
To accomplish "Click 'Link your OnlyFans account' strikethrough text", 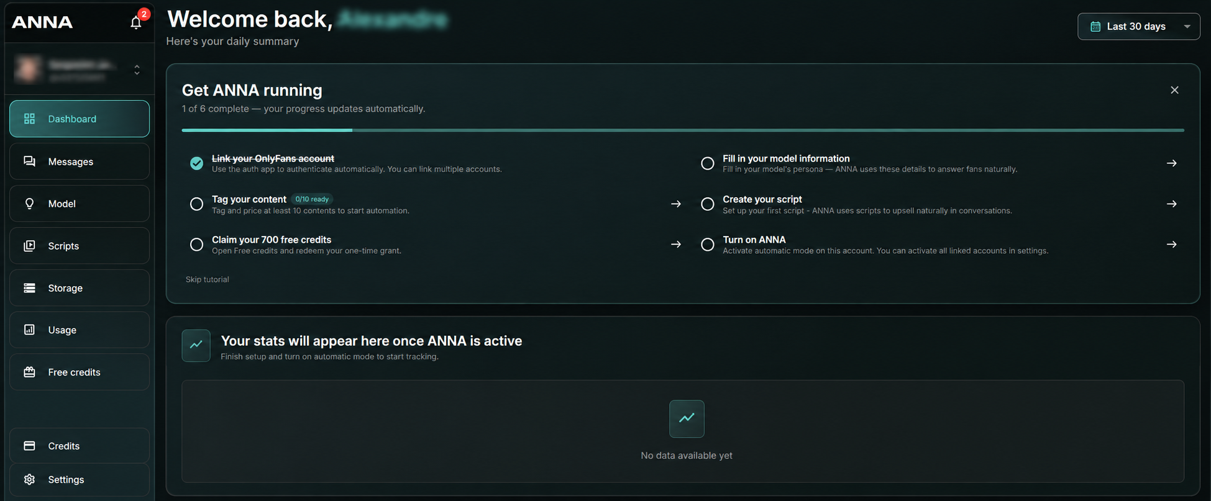I will [x=273, y=158].
